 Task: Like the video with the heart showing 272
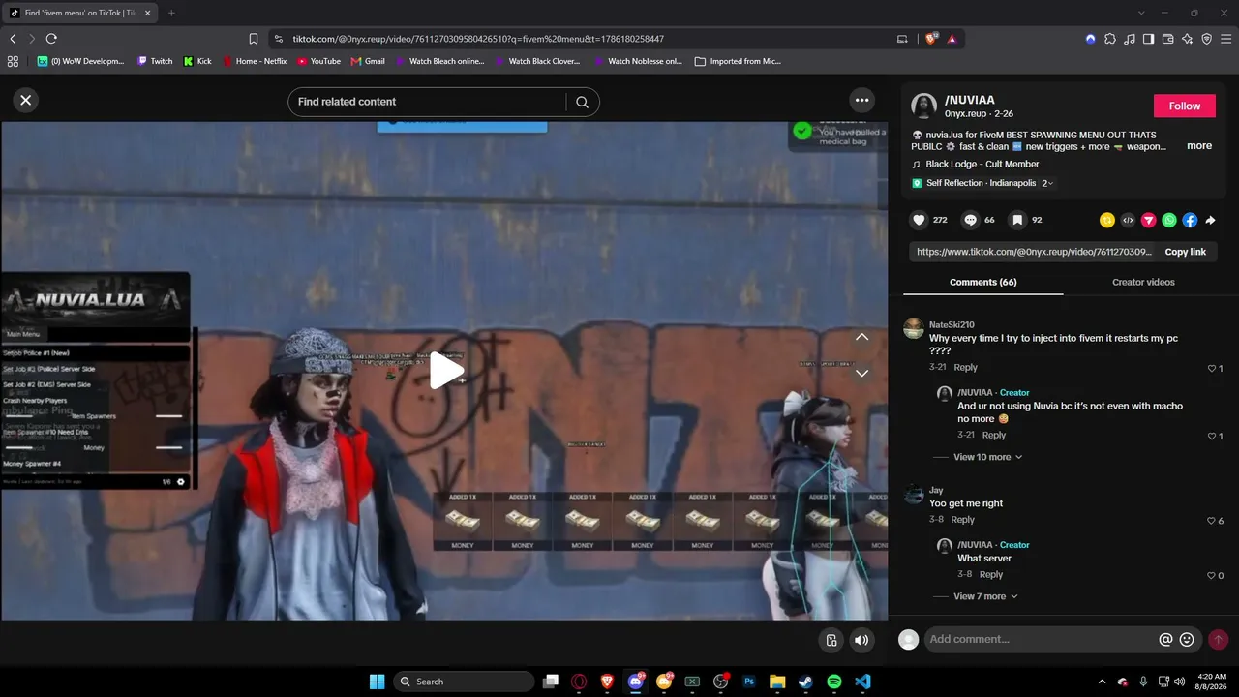click(x=919, y=220)
